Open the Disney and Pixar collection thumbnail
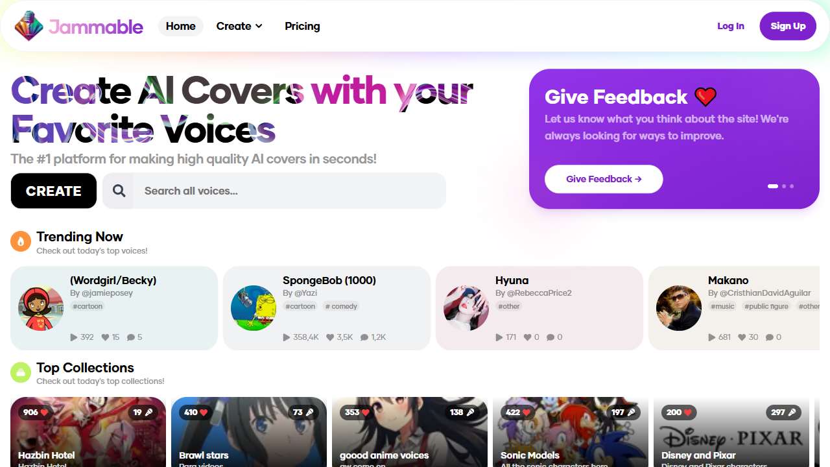Image resolution: width=830 pixels, height=467 pixels. [x=731, y=432]
